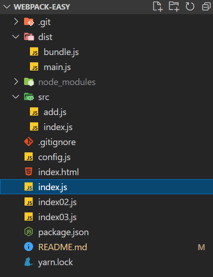Expand the node_modules folder chevron
The width and height of the screenshot is (213, 277).
16,82
